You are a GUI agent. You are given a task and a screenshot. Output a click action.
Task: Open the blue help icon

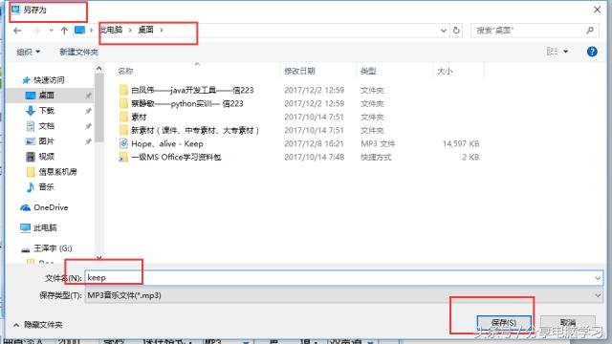(x=592, y=52)
